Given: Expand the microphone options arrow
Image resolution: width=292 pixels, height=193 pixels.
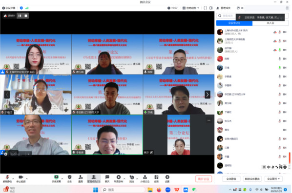Looking at the screenshot, I should click(13, 179).
